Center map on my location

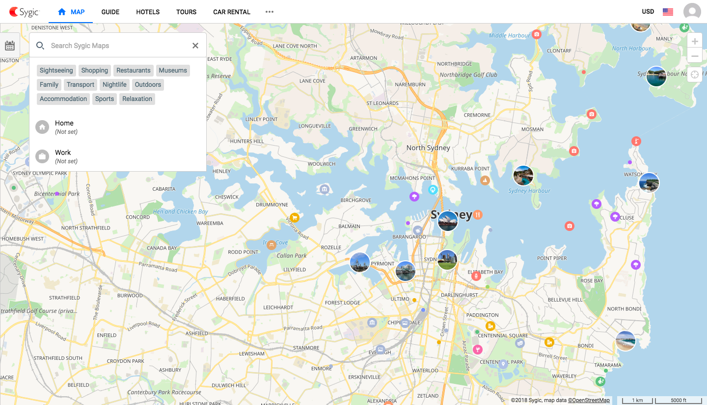pyautogui.click(x=695, y=75)
